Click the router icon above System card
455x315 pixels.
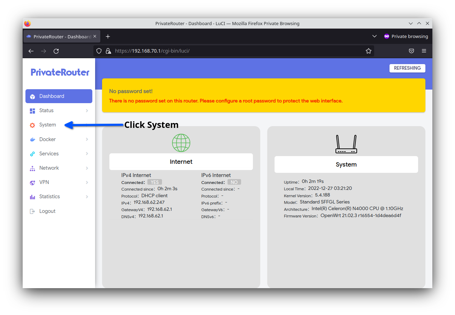(346, 144)
